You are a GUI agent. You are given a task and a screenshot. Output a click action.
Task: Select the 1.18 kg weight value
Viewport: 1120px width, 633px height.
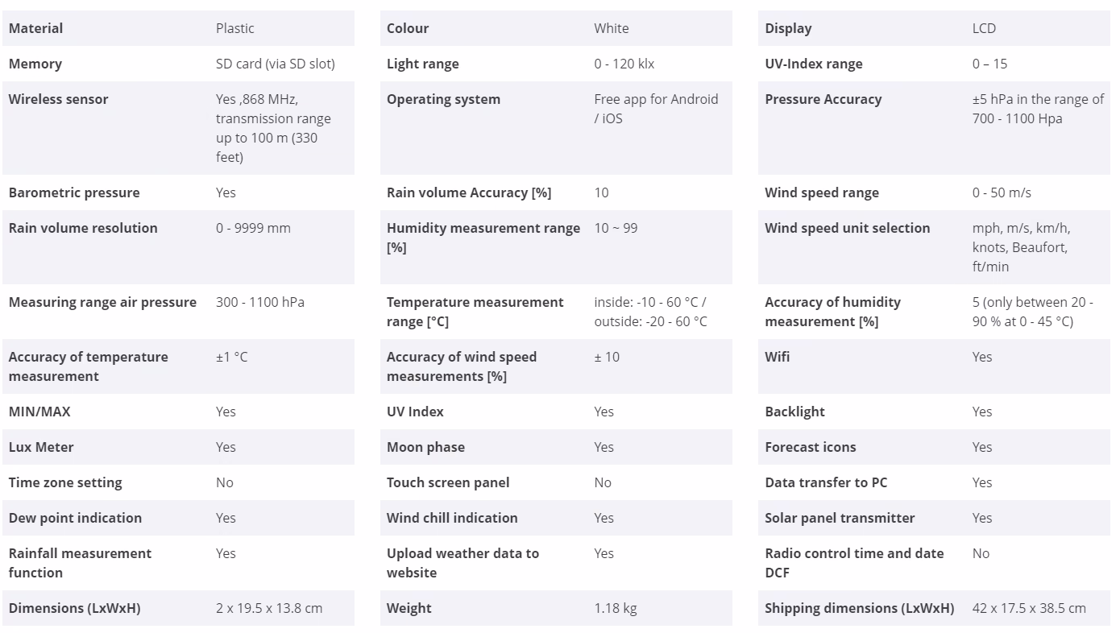[616, 608]
